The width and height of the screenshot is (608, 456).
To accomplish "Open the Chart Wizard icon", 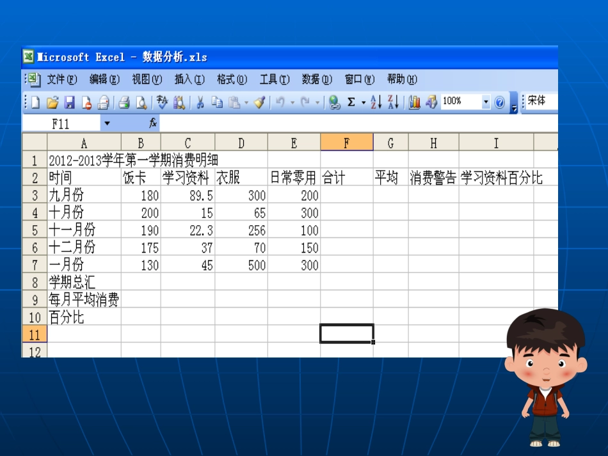I will point(414,103).
